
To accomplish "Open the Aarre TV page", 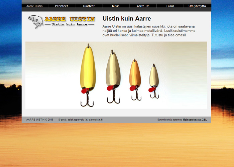I will click(x=143, y=6).
